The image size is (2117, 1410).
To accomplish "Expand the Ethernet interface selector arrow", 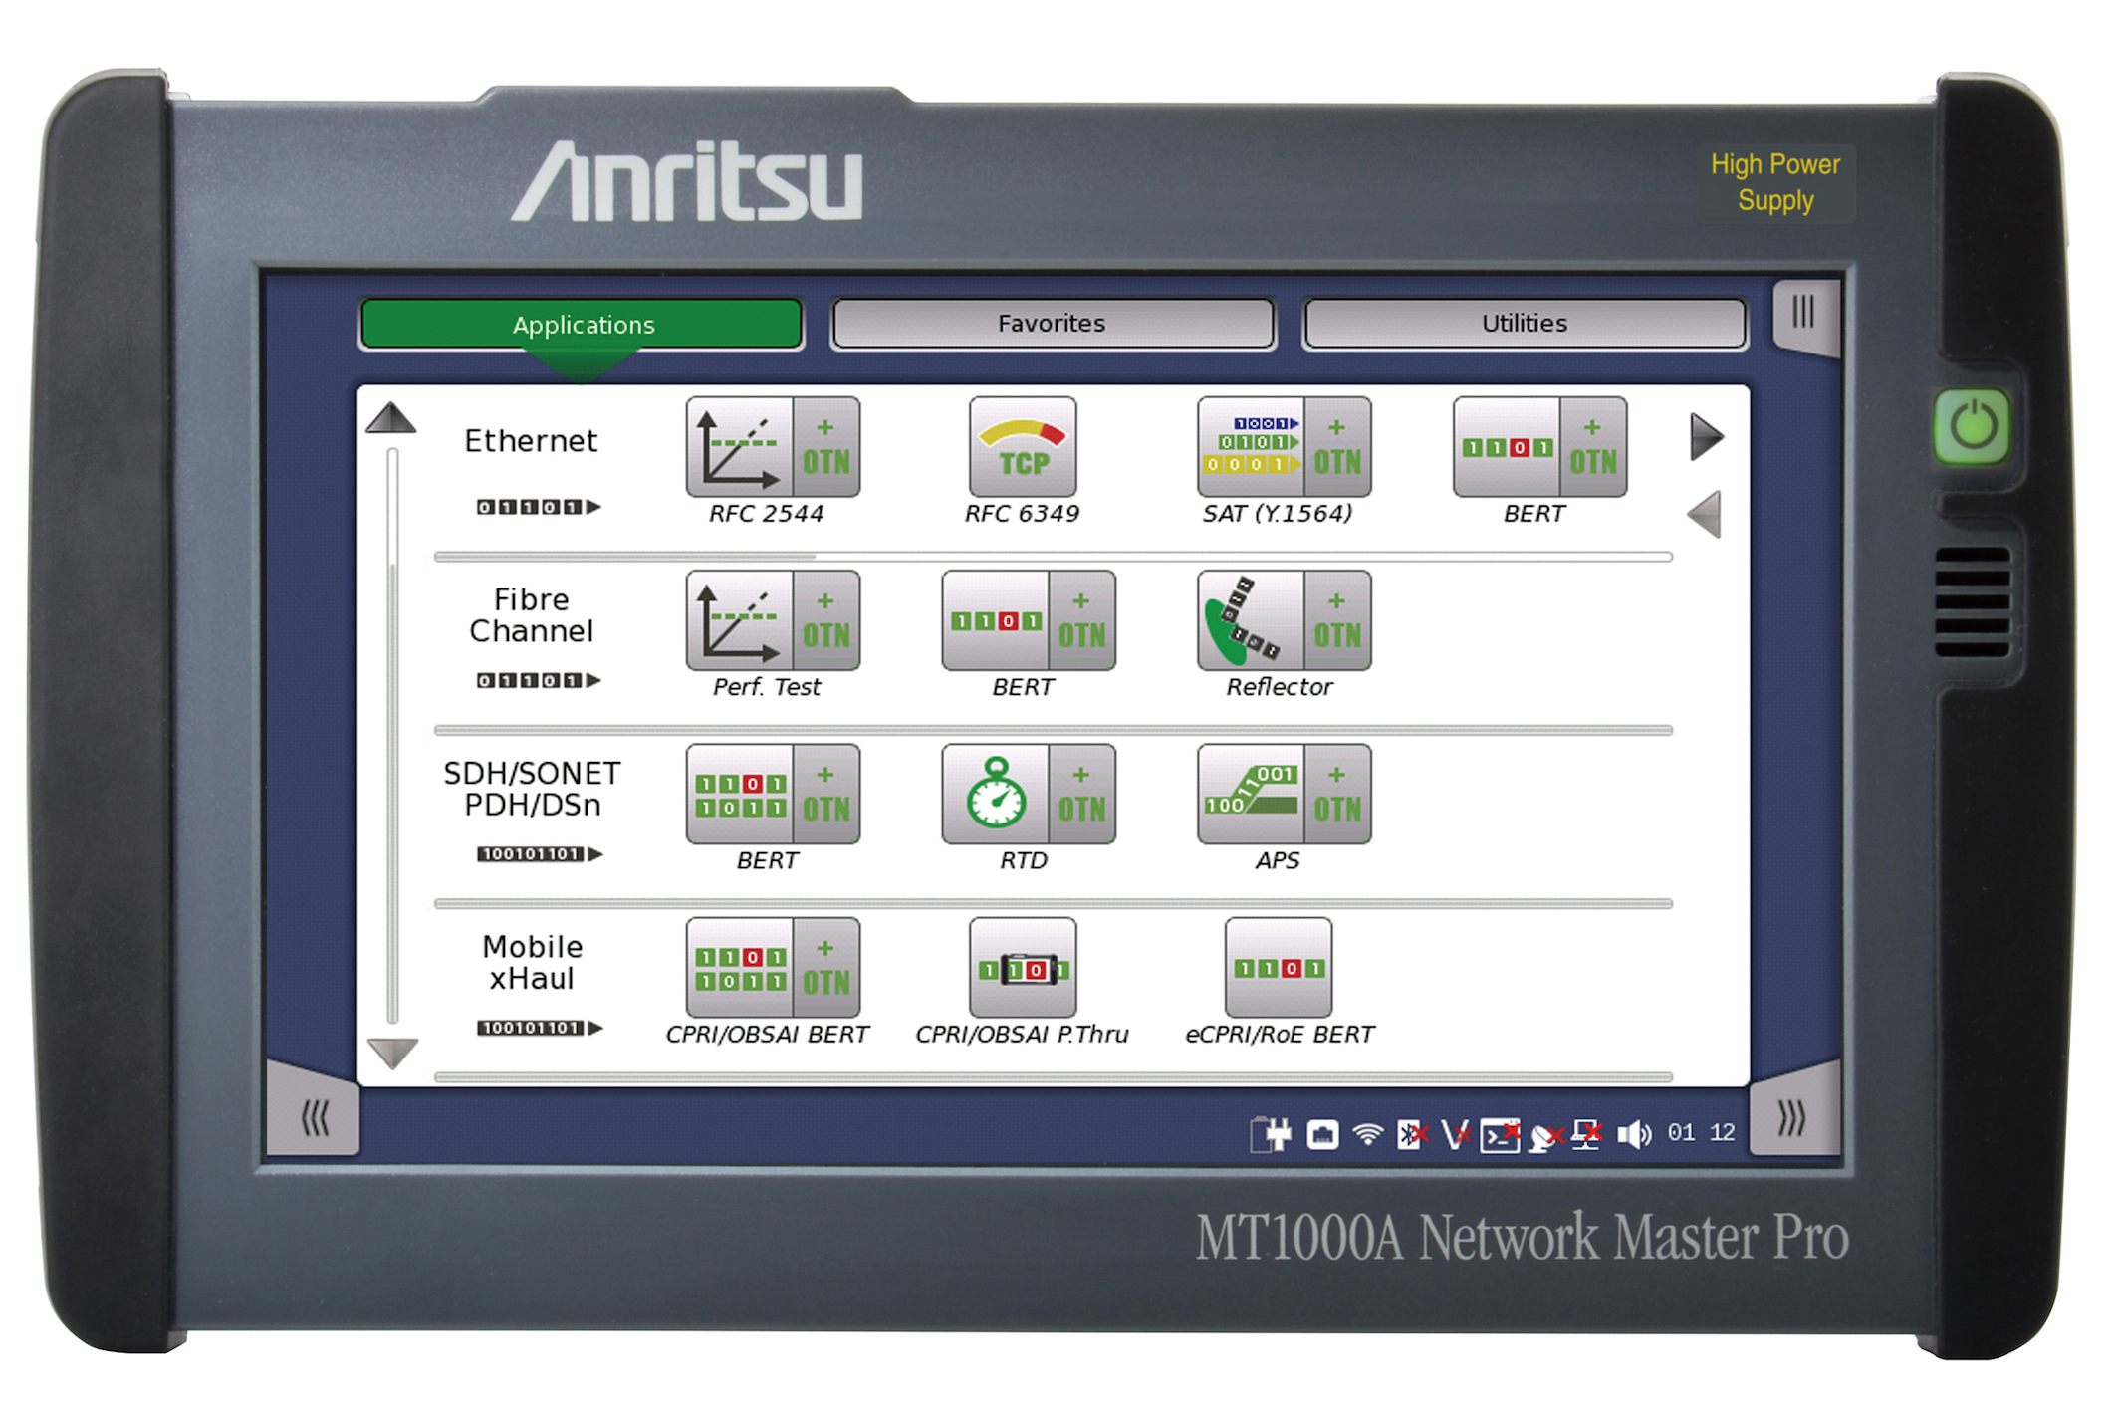I will (591, 508).
